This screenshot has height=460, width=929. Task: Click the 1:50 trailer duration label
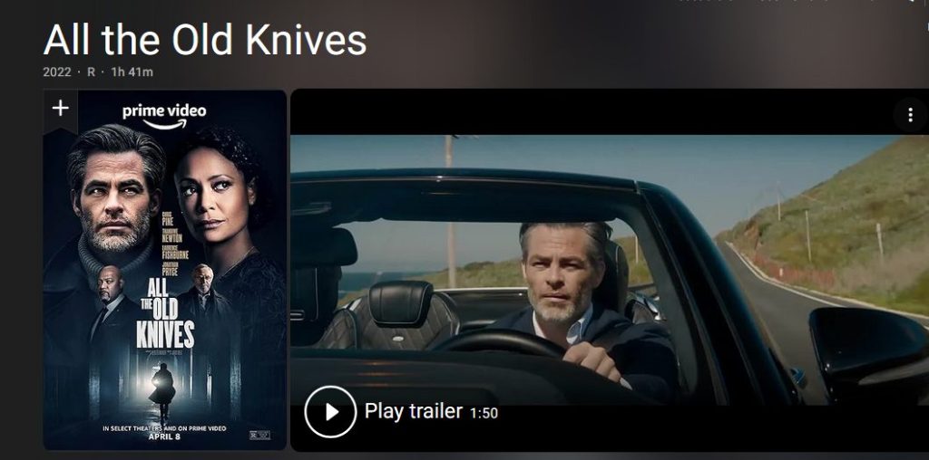484,413
